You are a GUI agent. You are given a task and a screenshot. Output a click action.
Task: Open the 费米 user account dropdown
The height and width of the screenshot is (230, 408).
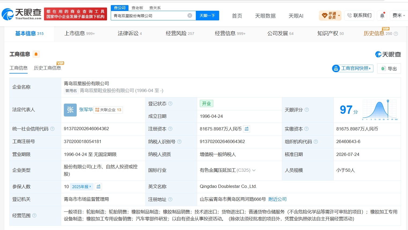pyautogui.click(x=399, y=16)
